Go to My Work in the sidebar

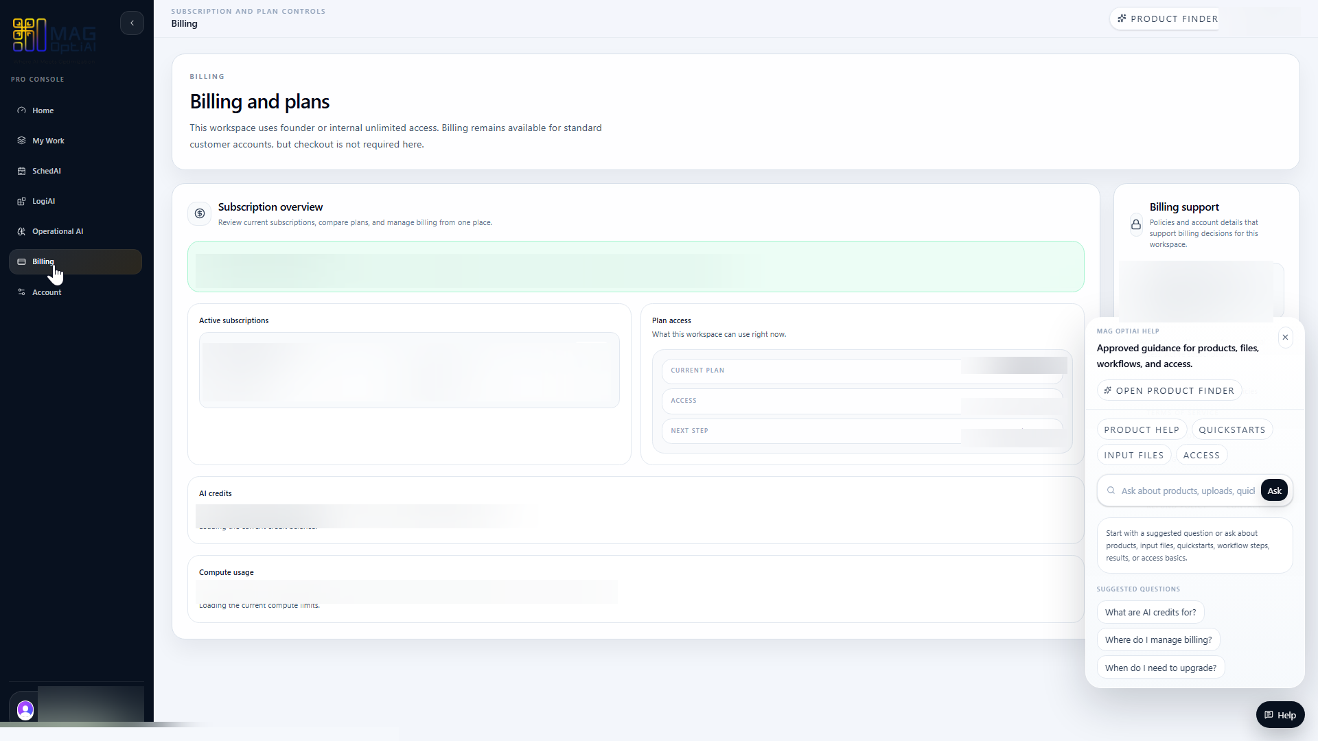pyautogui.click(x=76, y=141)
